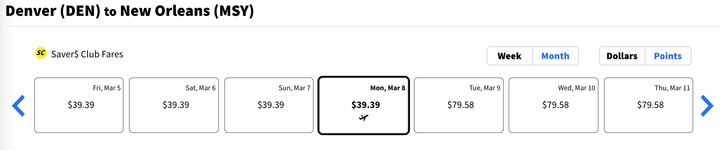Show fares in Dollars
This screenshot has width=725, height=150.
pos(622,56)
